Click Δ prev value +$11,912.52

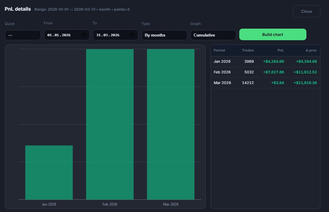point(305,72)
